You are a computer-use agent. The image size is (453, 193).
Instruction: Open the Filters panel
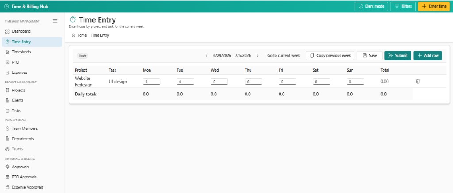pos(403,6)
